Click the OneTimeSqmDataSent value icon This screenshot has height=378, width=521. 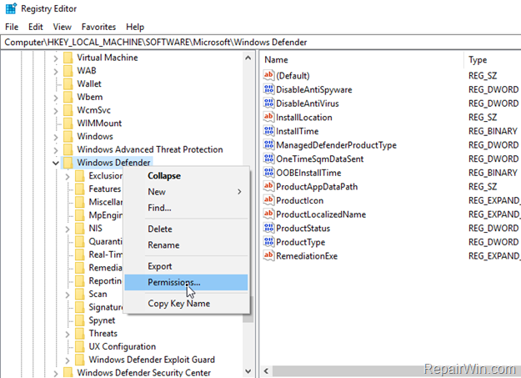point(268,159)
